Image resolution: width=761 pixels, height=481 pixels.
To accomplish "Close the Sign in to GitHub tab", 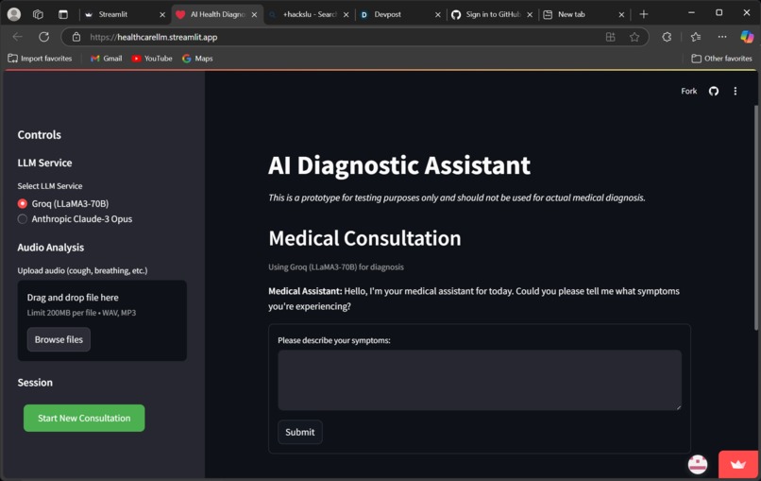I will 530,14.
